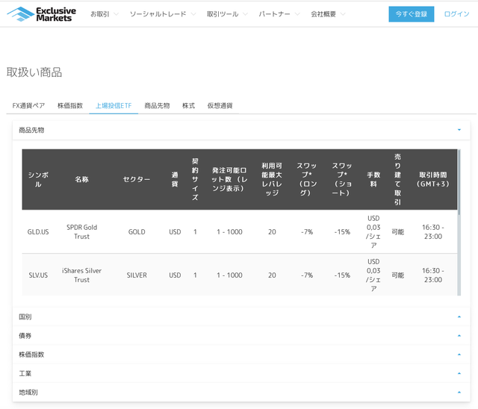Switch to the 株式 tab

[x=188, y=106]
